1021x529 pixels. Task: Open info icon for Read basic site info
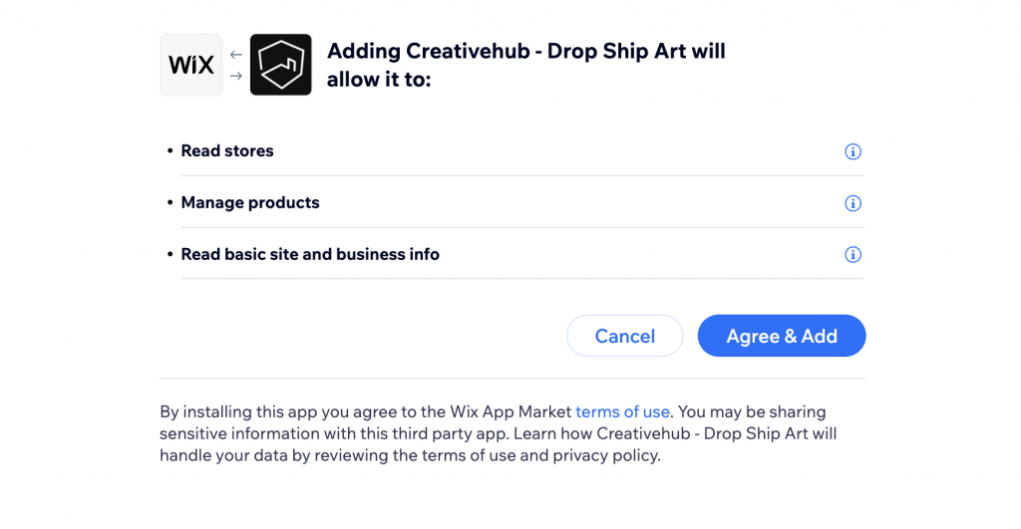[x=853, y=254]
